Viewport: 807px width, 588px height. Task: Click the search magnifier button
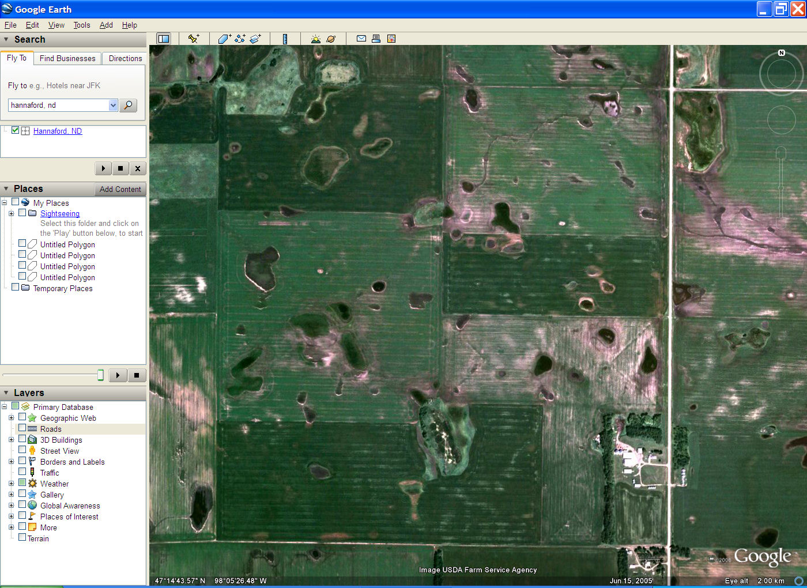(x=128, y=105)
